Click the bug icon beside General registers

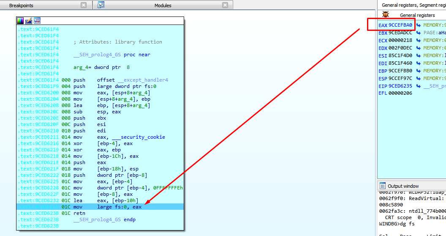pos(386,15)
